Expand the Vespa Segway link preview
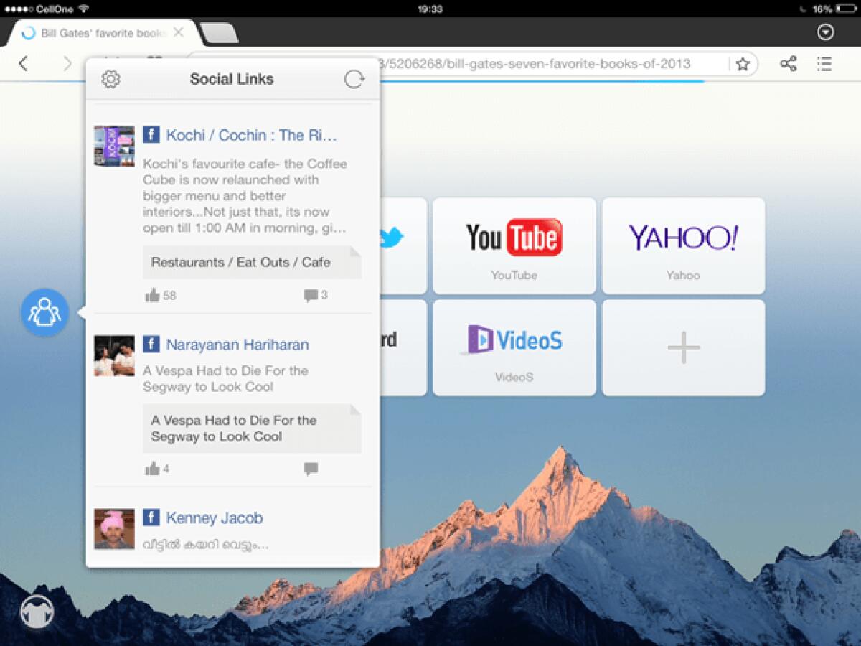Image resolution: width=861 pixels, height=646 pixels. pyautogui.click(x=253, y=429)
